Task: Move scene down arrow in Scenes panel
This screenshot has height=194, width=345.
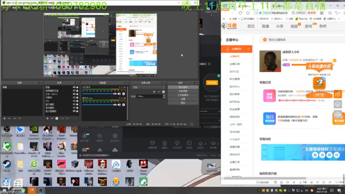Action: coord(19,118)
